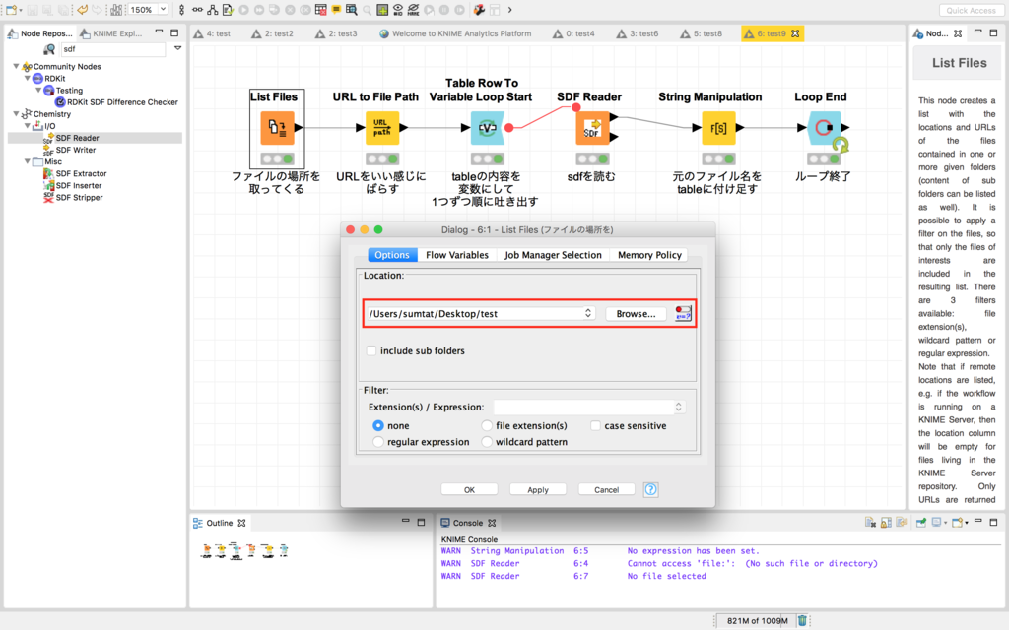The height and width of the screenshot is (630, 1009).
Task: Open the dialog help question mark
Action: point(650,490)
